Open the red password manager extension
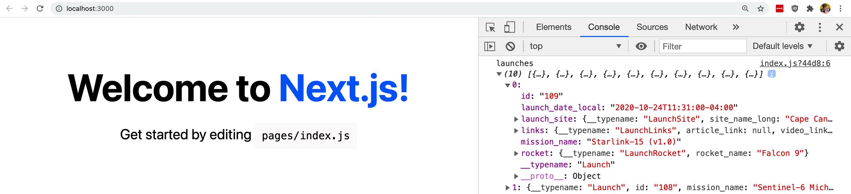851x194 pixels. (x=779, y=9)
